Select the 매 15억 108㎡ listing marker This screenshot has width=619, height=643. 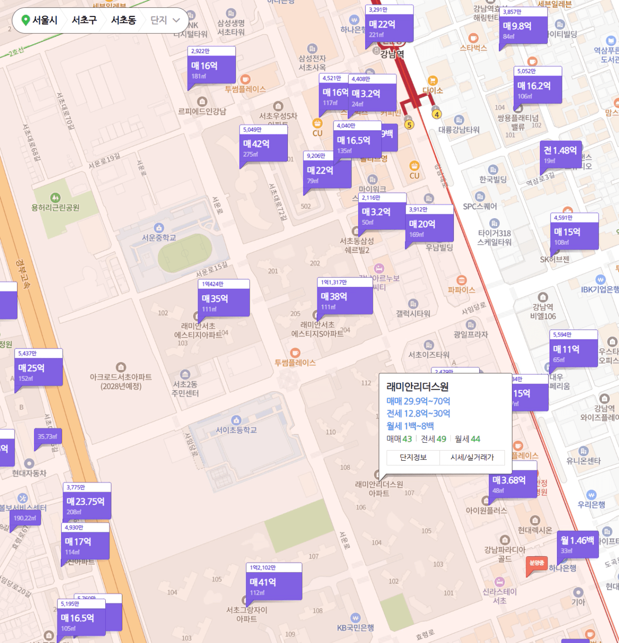(x=574, y=231)
